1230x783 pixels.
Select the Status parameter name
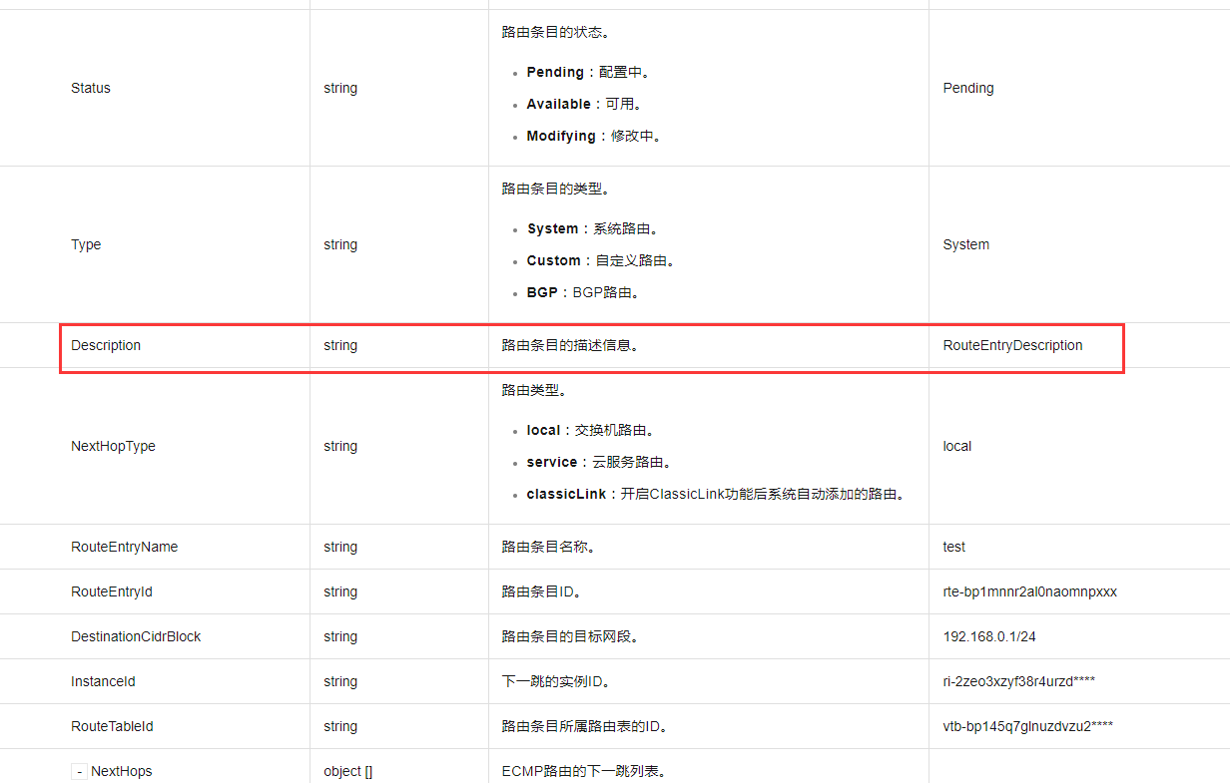point(91,88)
